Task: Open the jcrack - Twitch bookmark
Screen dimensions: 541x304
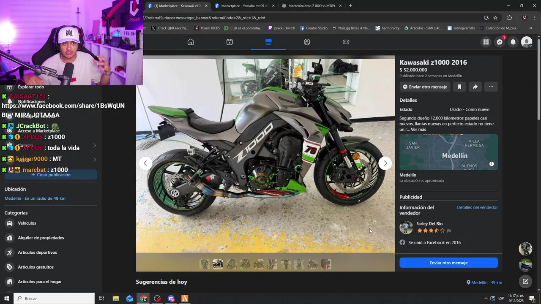Action: [x=281, y=28]
